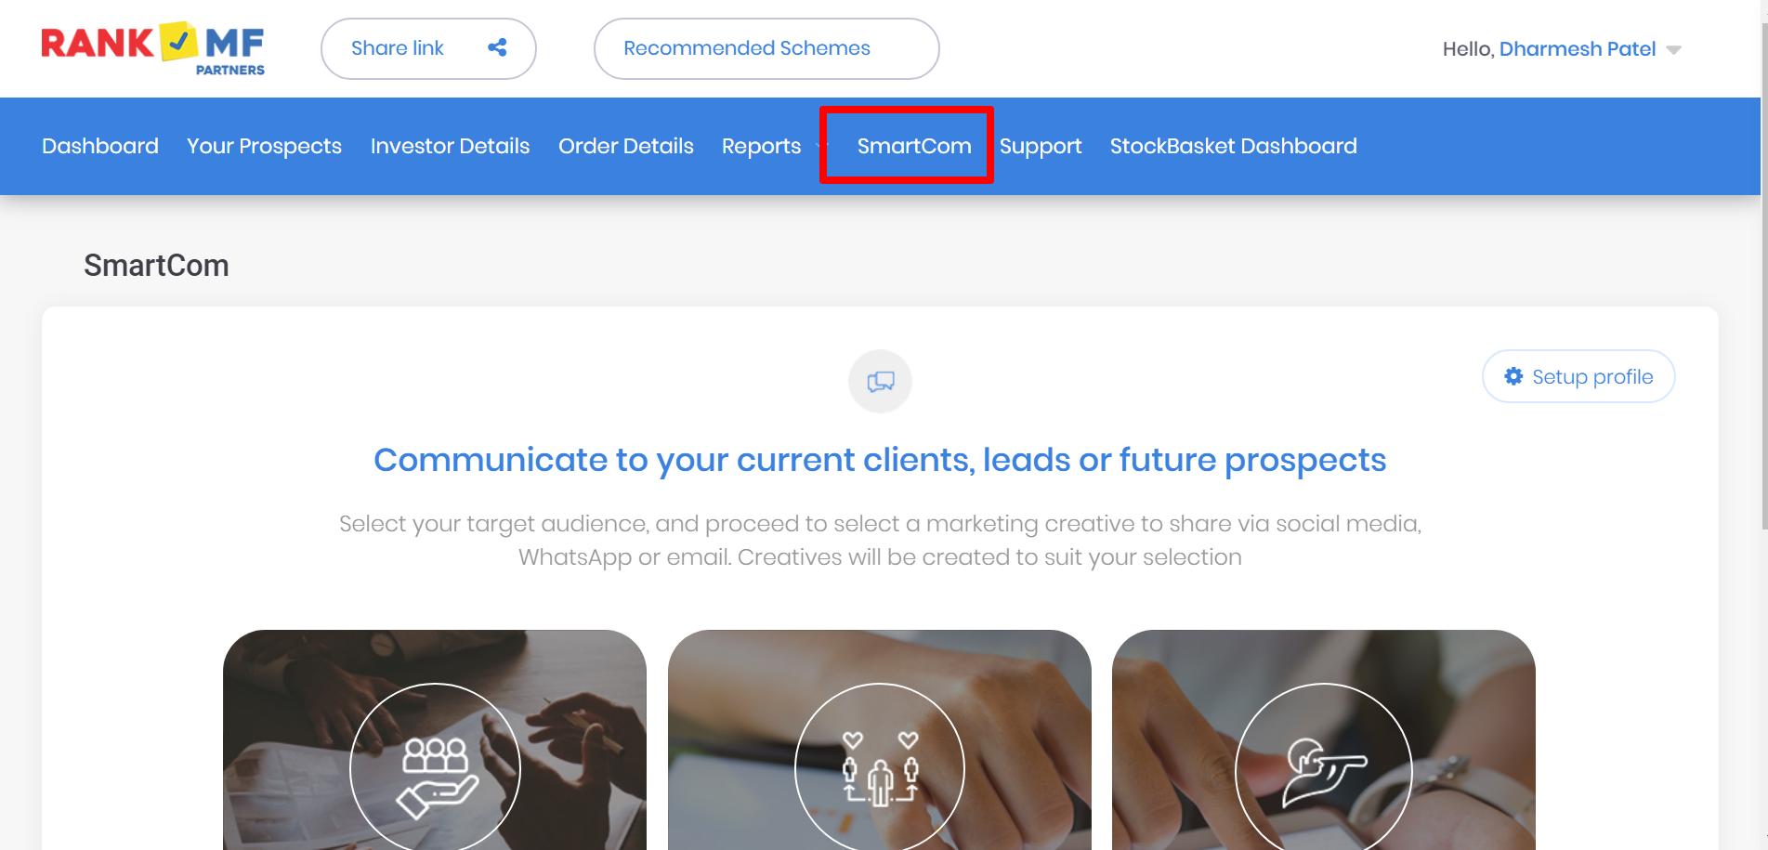Open Recommended Schemes

[x=766, y=48]
